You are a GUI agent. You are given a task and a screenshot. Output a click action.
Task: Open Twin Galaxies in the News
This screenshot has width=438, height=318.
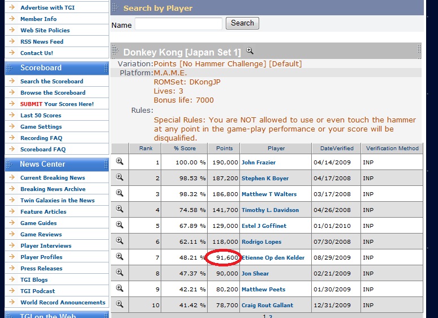click(x=58, y=201)
